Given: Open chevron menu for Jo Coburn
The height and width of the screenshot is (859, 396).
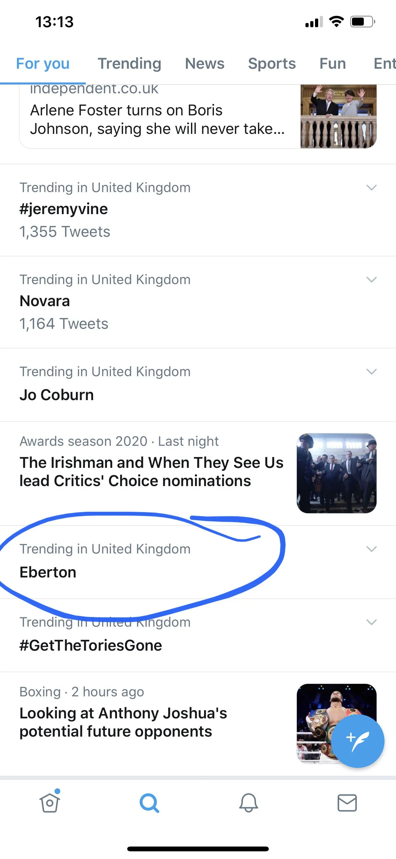Looking at the screenshot, I should coord(371,371).
